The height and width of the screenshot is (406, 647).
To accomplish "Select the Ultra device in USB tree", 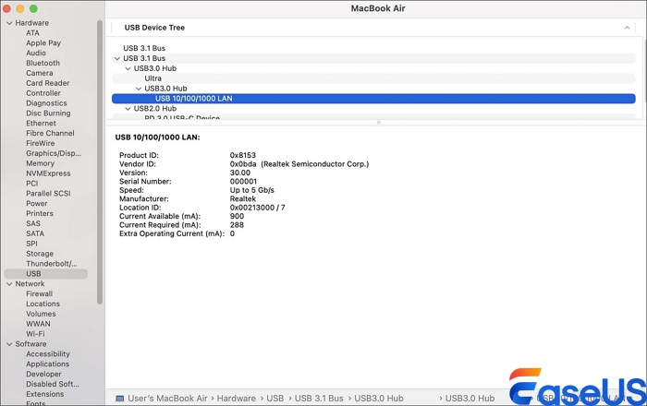I will click(x=373, y=78).
